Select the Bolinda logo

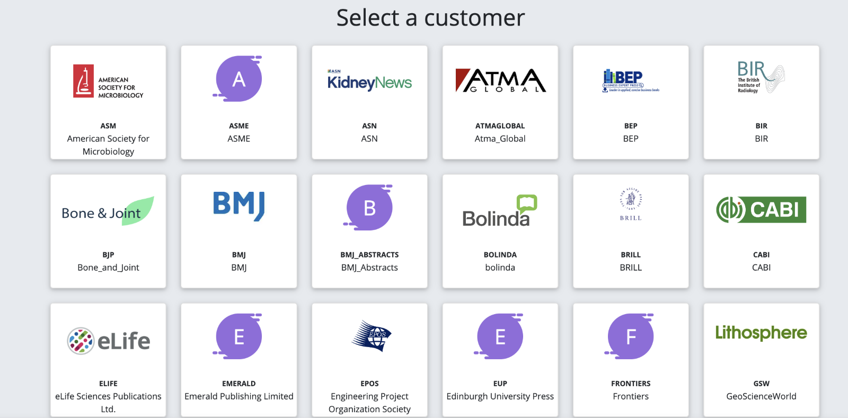click(x=500, y=211)
